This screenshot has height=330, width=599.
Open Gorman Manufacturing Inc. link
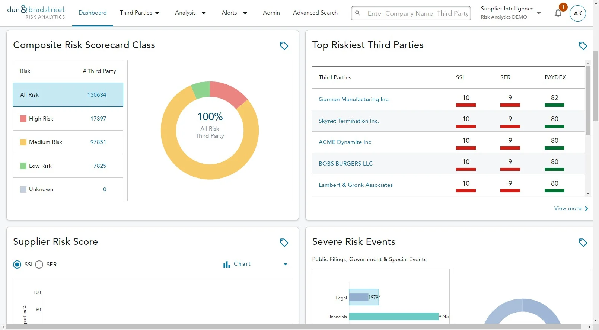coord(354,99)
